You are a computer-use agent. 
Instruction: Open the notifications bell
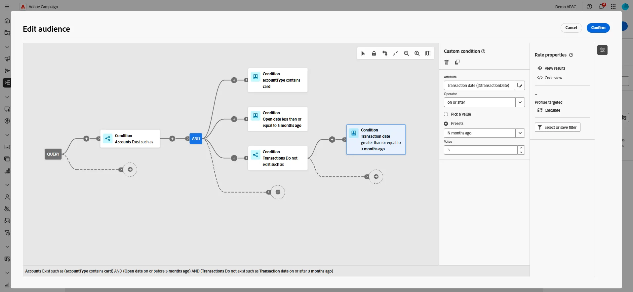point(601,7)
